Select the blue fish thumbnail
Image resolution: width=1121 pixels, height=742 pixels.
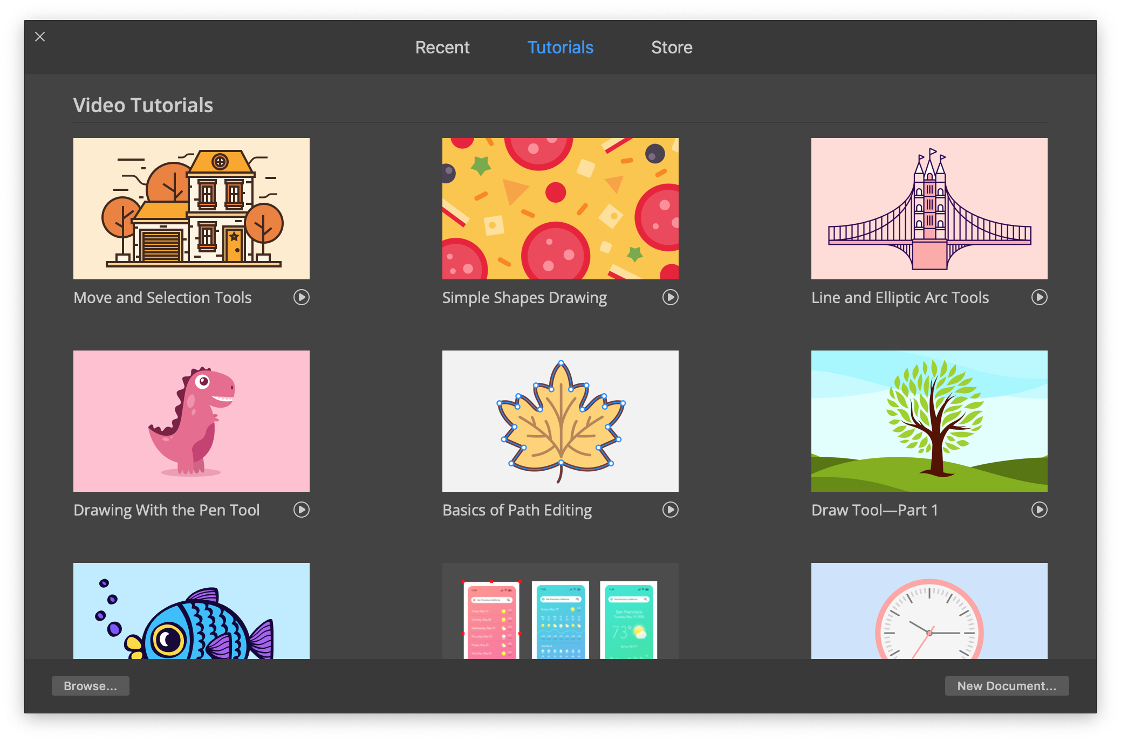192,611
